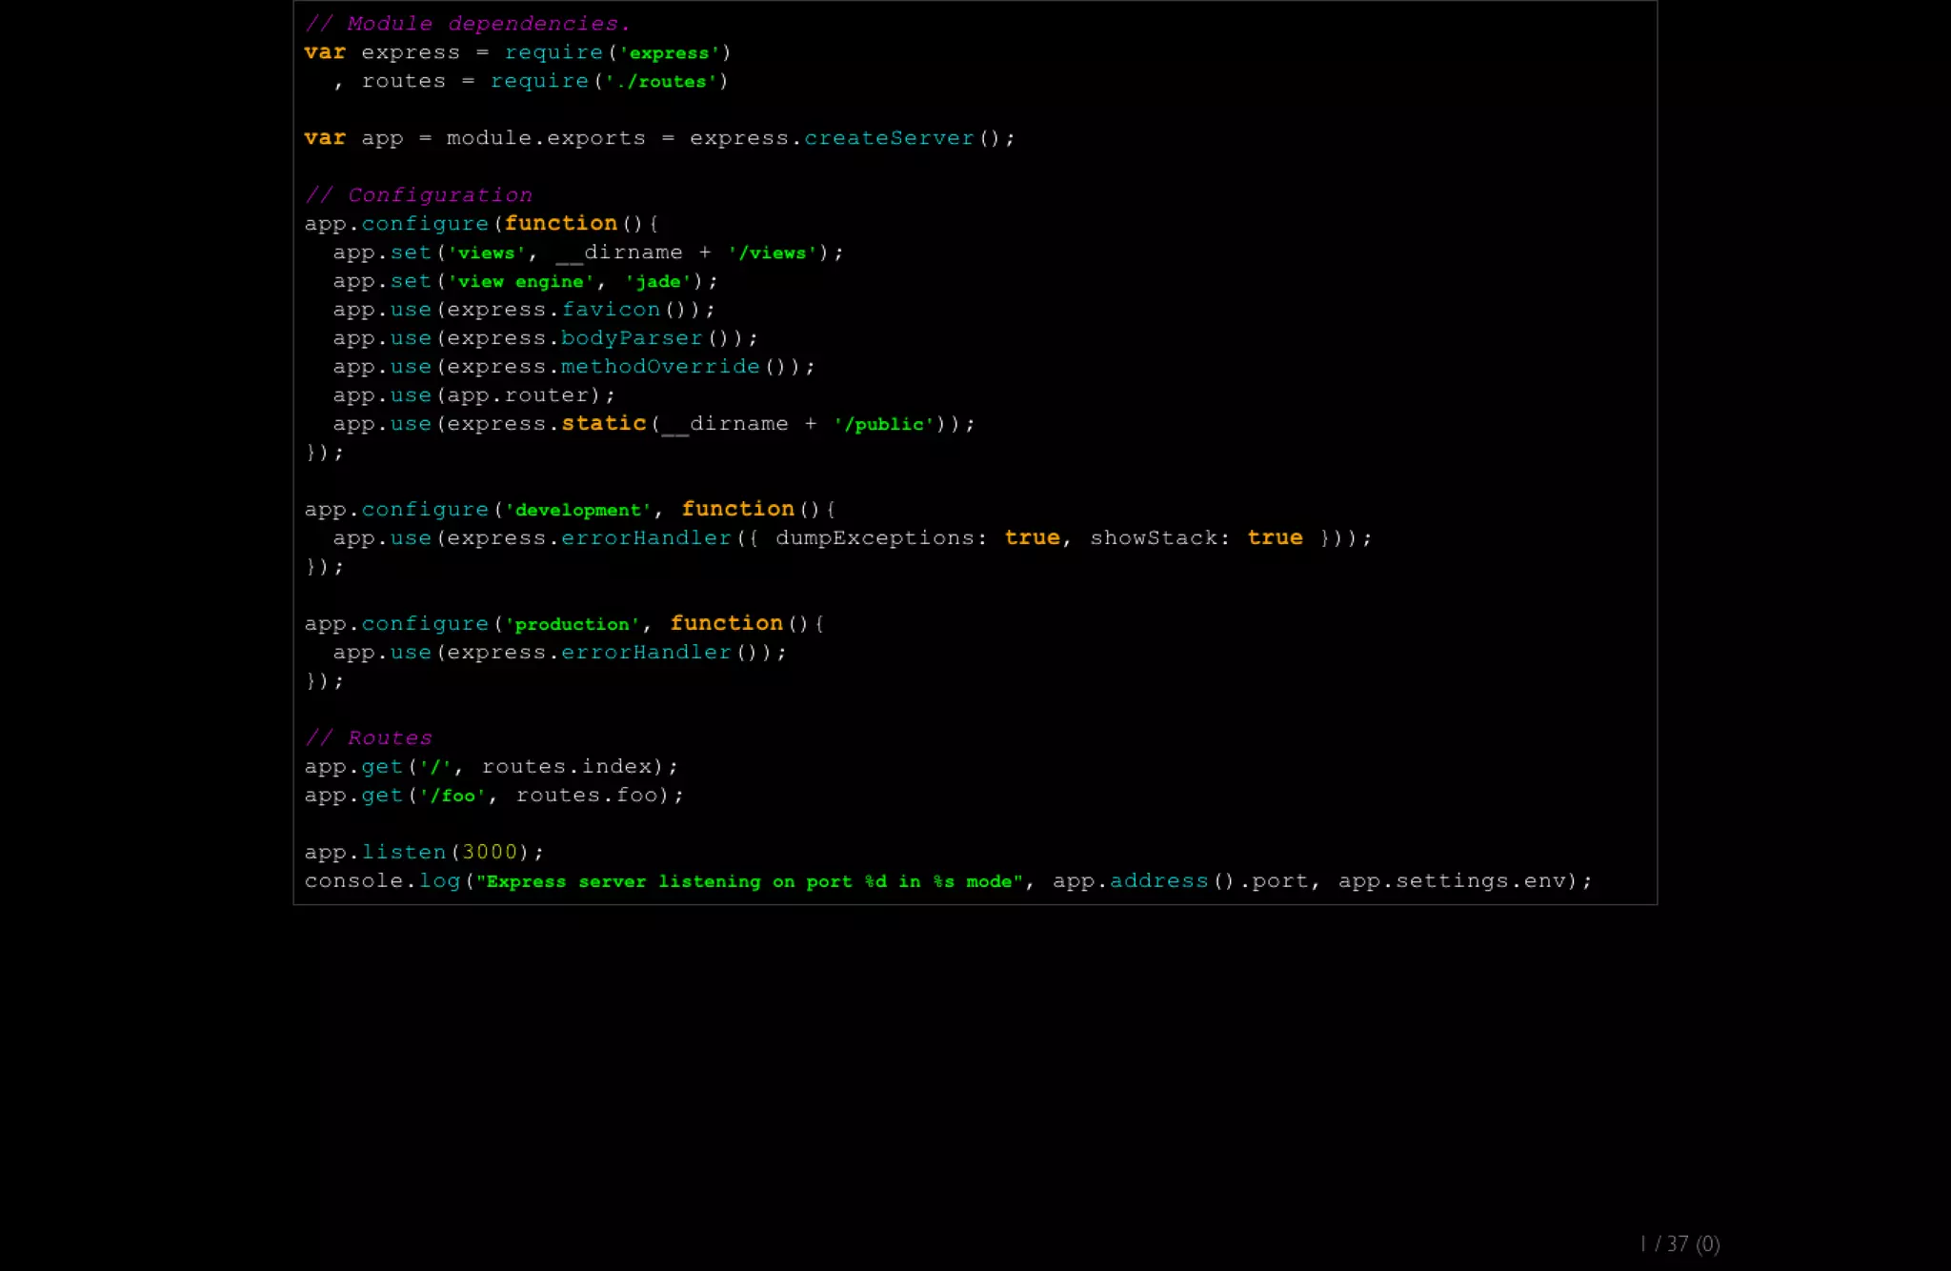The image size is (1951, 1271).
Task: Click the port number 3000
Action: [x=490, y=853]
